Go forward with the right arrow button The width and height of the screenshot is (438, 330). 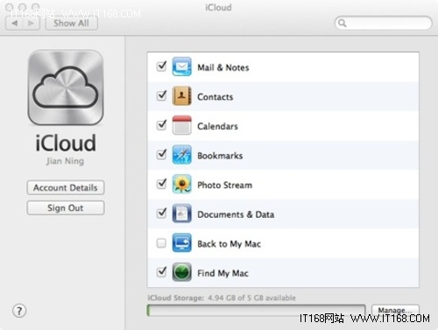pyautogui.click(x=31, y=23)
